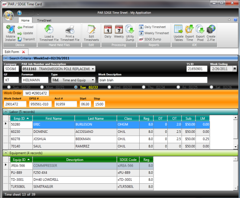Click the Foreman field HEILMANN
Image resolution: width=240 pixels, height=198 pixels.
click(35, 80)
